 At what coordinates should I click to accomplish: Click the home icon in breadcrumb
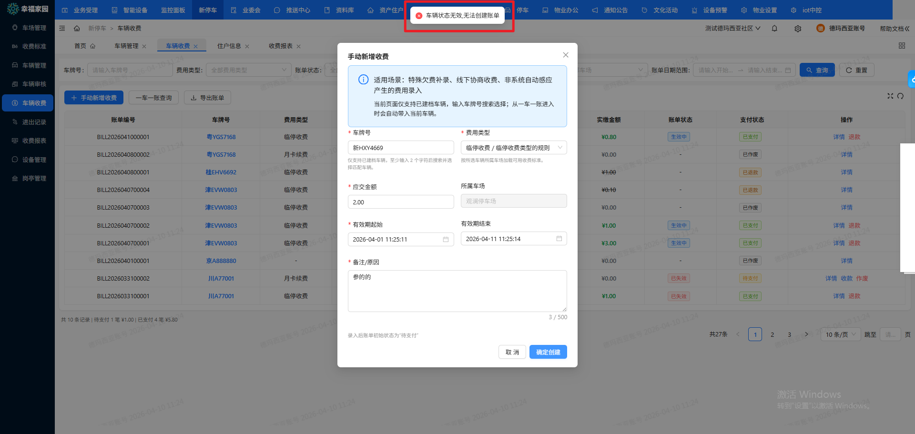click(77, 29)
